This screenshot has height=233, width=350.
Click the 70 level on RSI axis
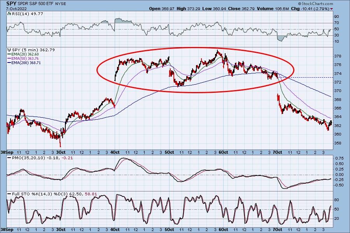pyautogui.click(x=336, y=23)
